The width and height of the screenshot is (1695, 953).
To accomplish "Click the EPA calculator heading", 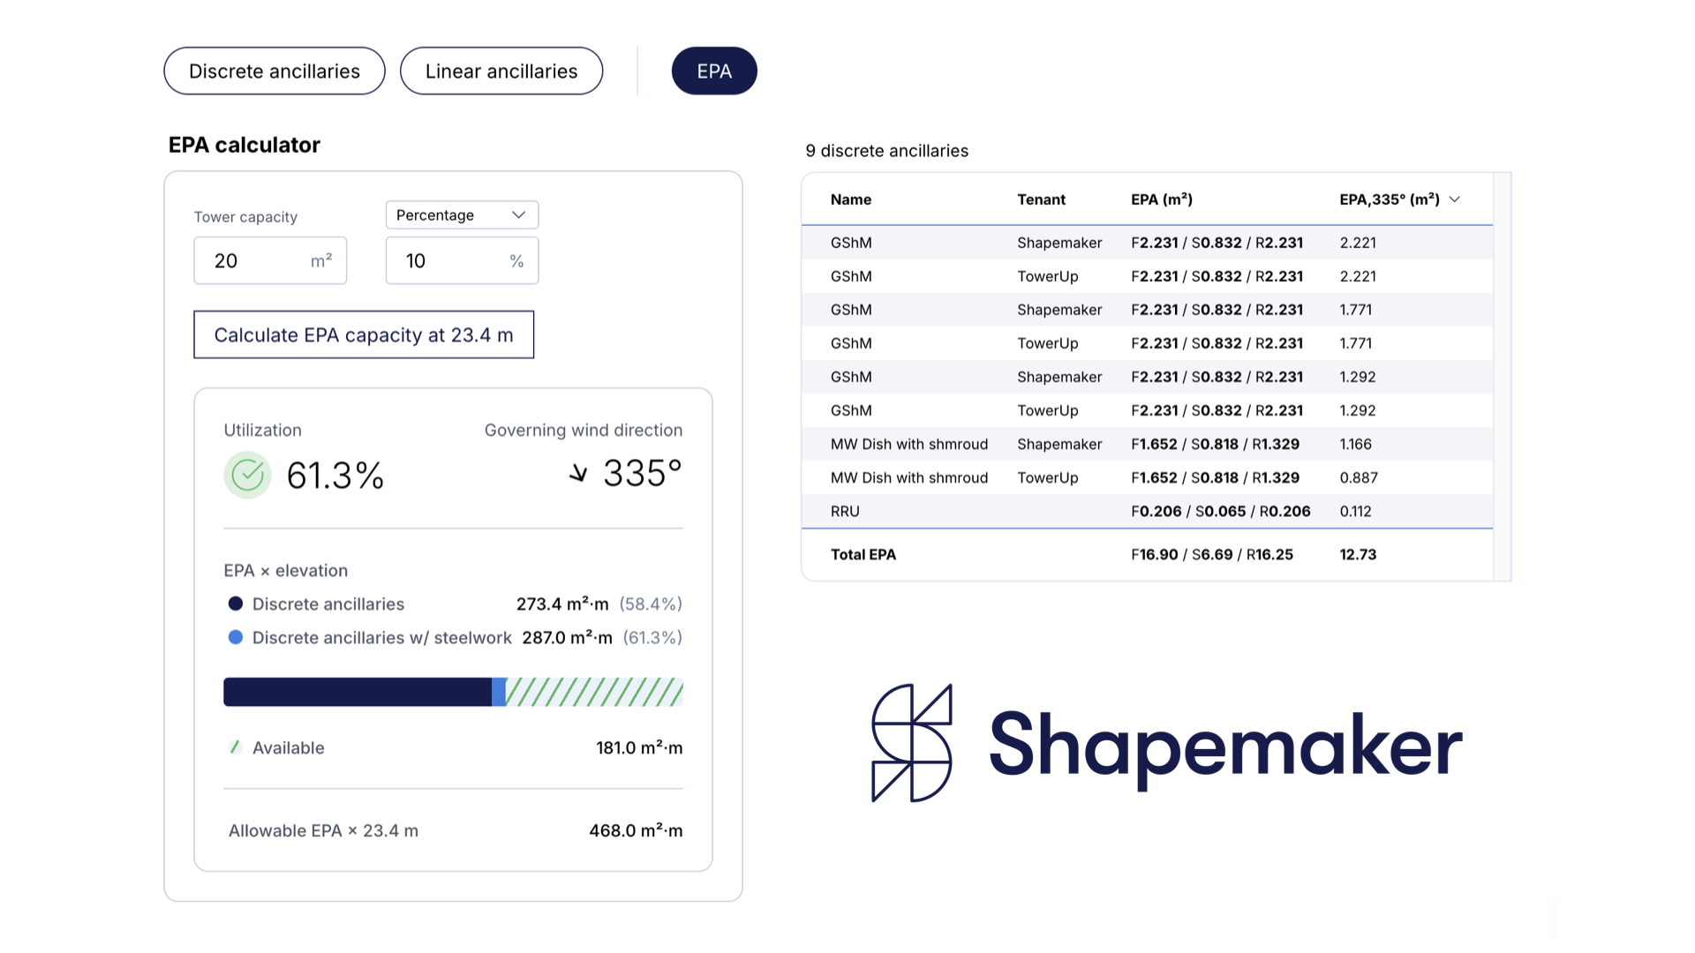I will tap(245, 145).
